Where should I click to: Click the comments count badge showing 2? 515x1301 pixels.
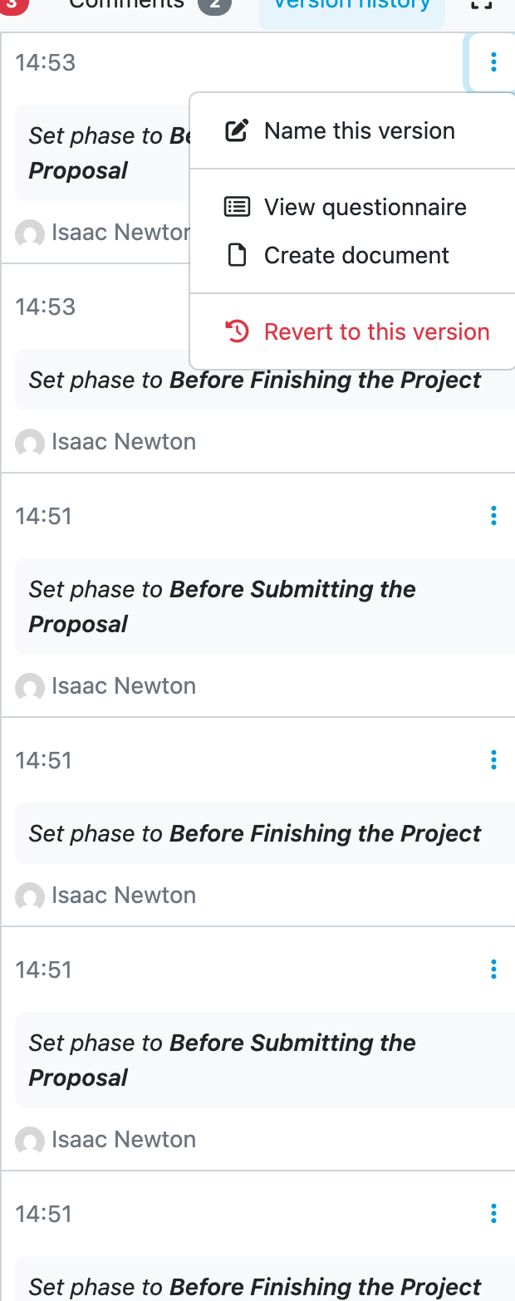click(x=214, y=5)
